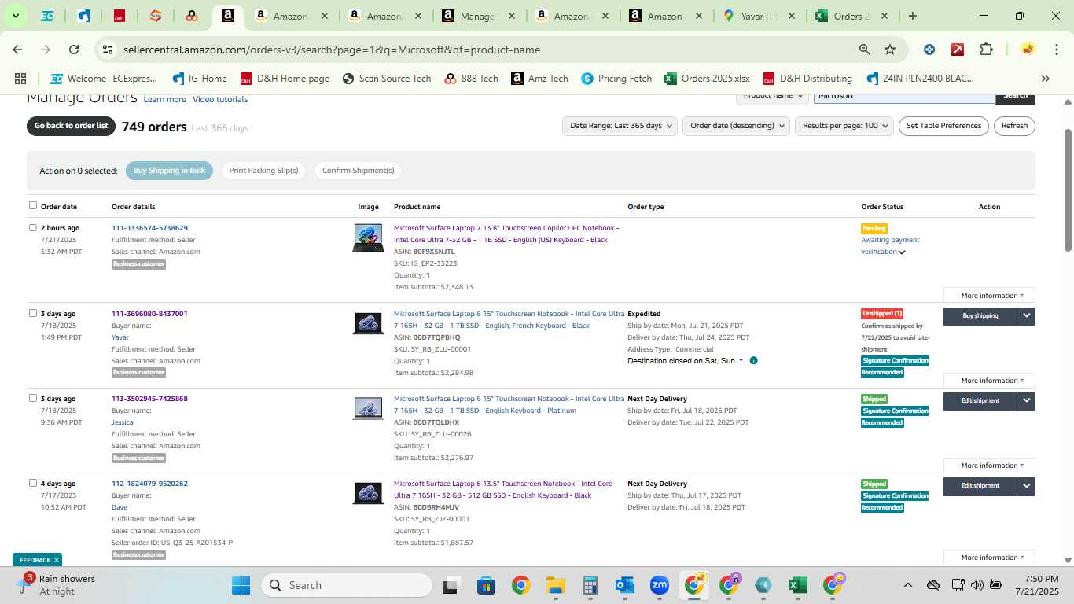Open File Explorer from the taskbar
Screen dimensions: 1074x604
[556, 585]
